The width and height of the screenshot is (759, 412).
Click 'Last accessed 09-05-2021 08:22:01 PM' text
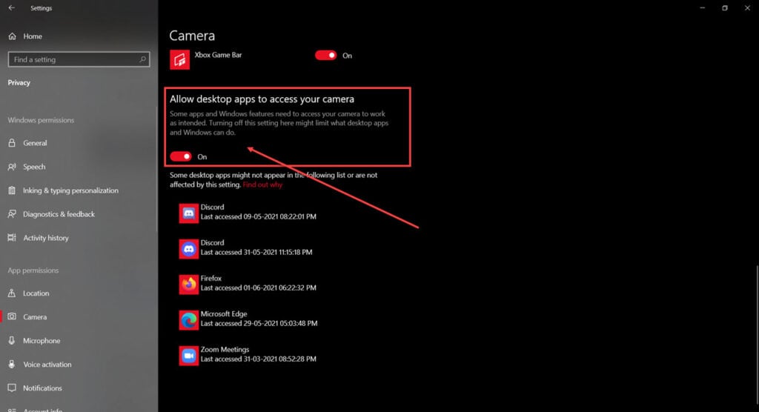tap(259, 216)
